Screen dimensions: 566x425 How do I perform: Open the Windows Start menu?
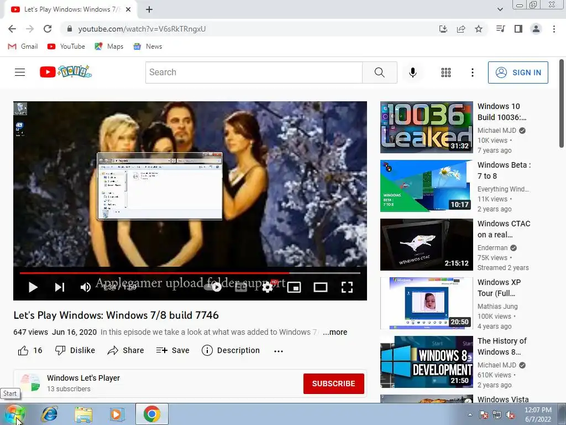click(14, 414)
